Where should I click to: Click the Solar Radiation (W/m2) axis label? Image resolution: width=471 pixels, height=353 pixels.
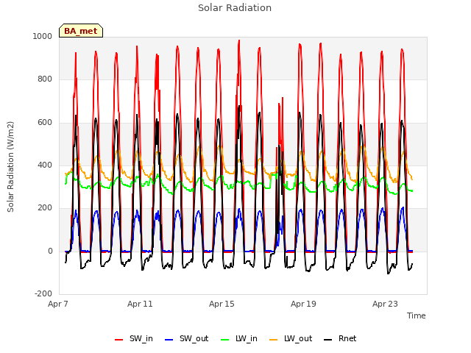point(10,167)
